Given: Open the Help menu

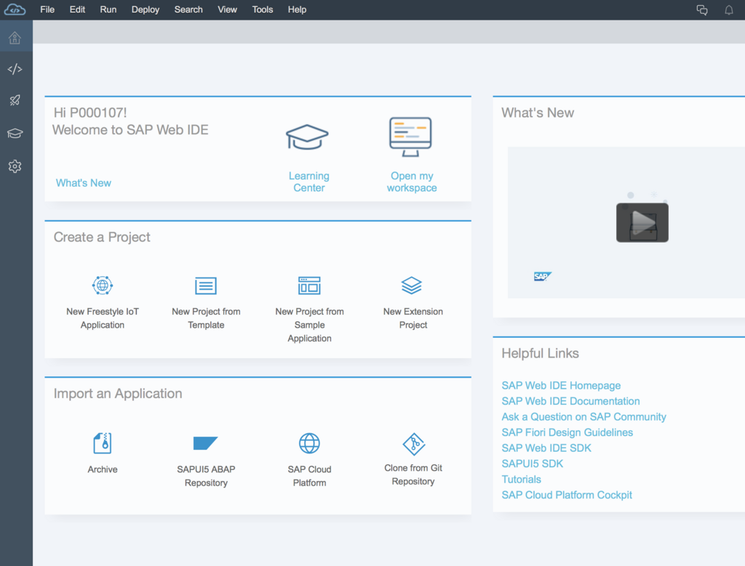Looking at the screenshot, I should [297, 9].
